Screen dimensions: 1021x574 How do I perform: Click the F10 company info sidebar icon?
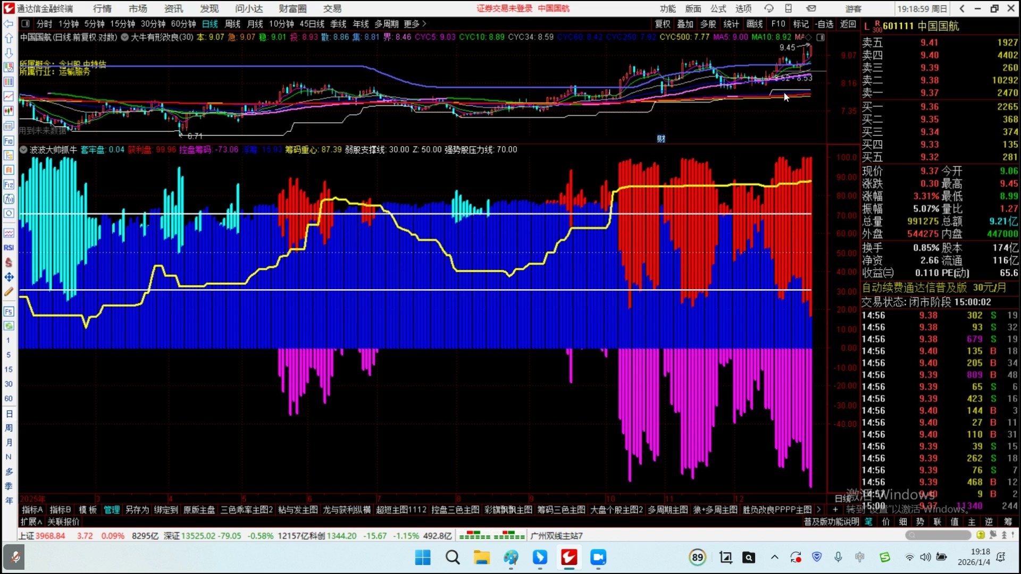[x=9, y=141]
